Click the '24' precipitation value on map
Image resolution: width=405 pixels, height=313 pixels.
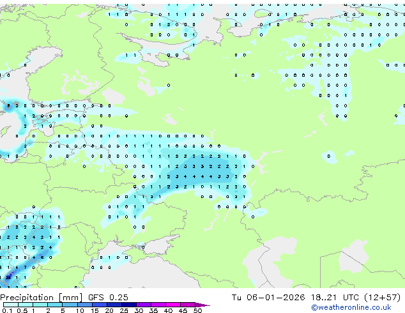click(x=8, y=278)
